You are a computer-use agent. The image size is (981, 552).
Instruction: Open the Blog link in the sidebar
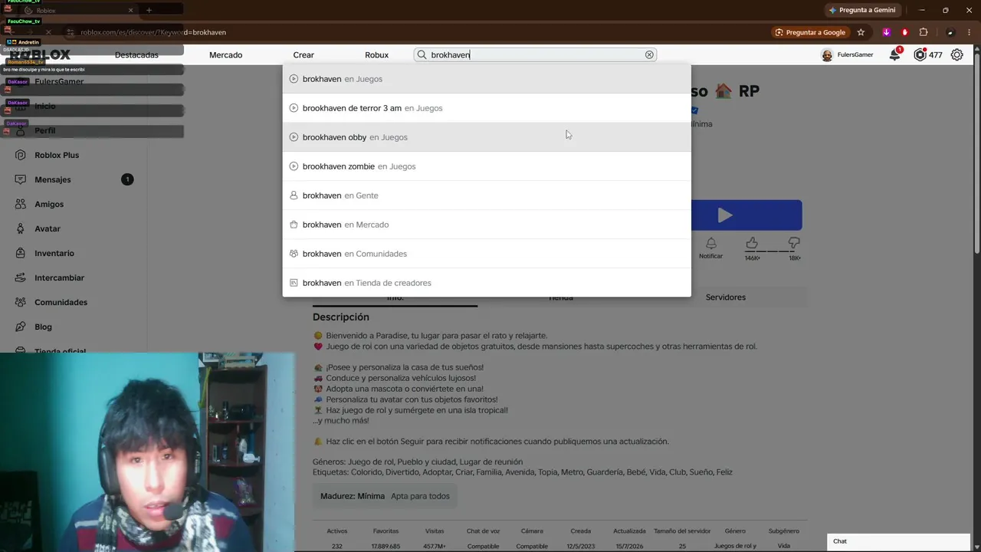click(43, 327)
